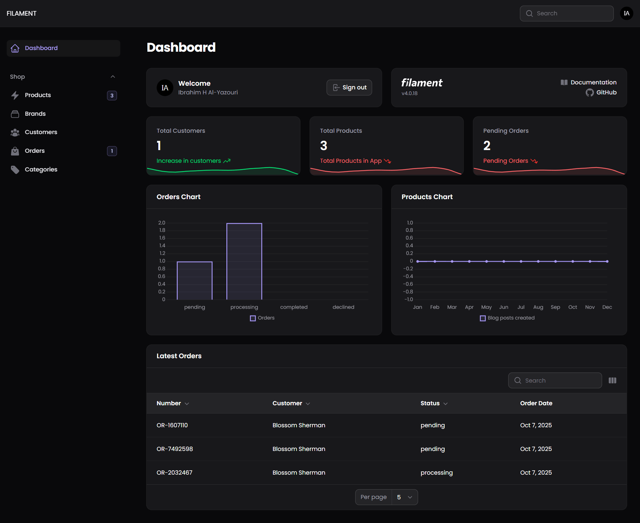Click Blossom Sherman in OR-1607110 row
The height and width of the screenshot is (523, 640).
pyautogui.click(x=299, y=426)
